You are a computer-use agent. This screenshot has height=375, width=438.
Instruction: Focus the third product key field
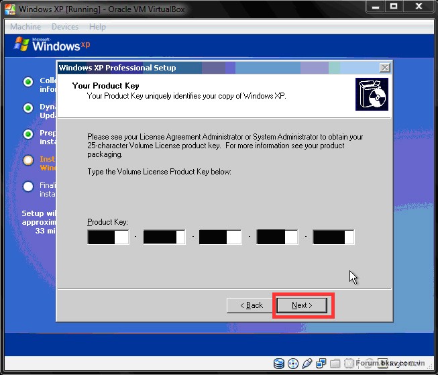221,237
